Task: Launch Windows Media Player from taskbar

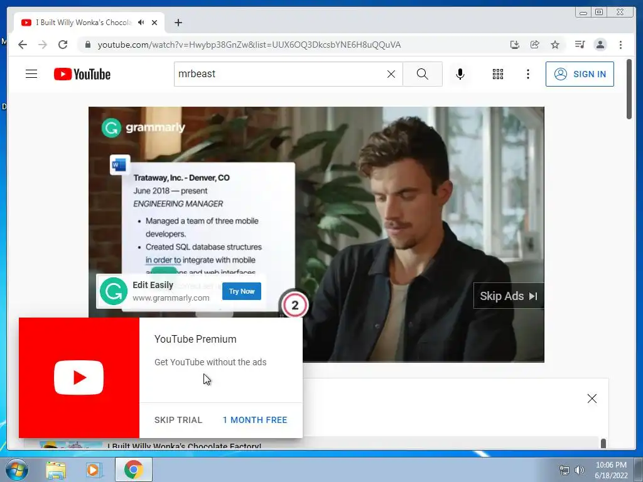Action: point(93,470)
